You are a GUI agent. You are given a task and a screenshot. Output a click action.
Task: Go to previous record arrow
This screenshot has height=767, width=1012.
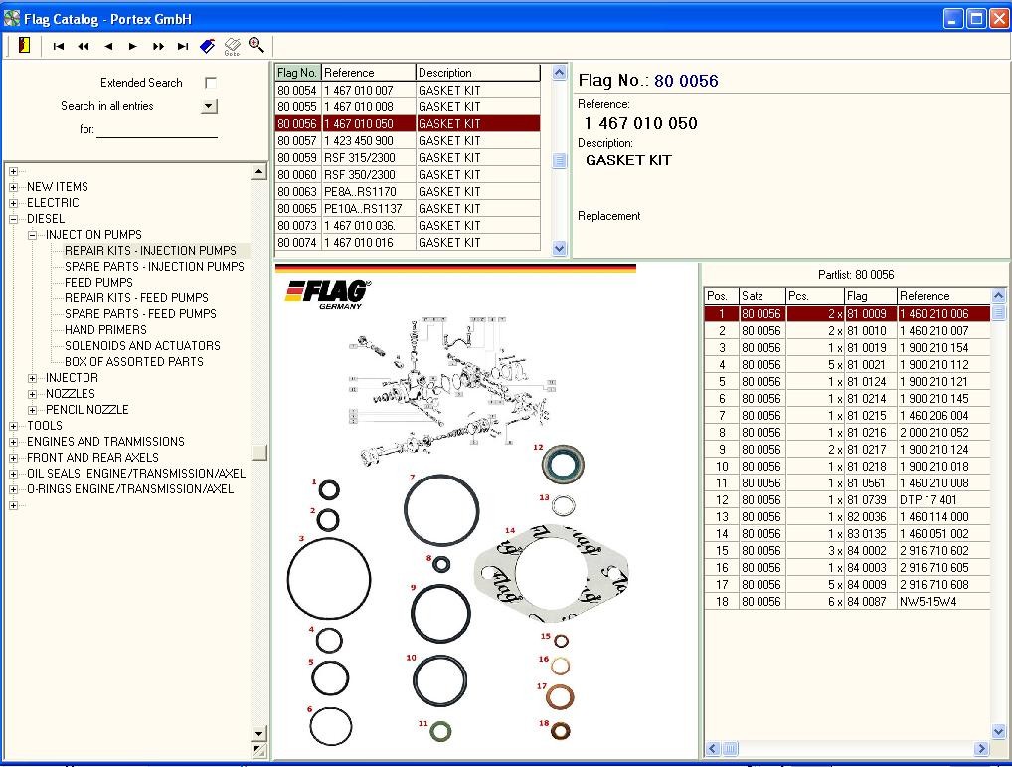click(x=108, y=46)
